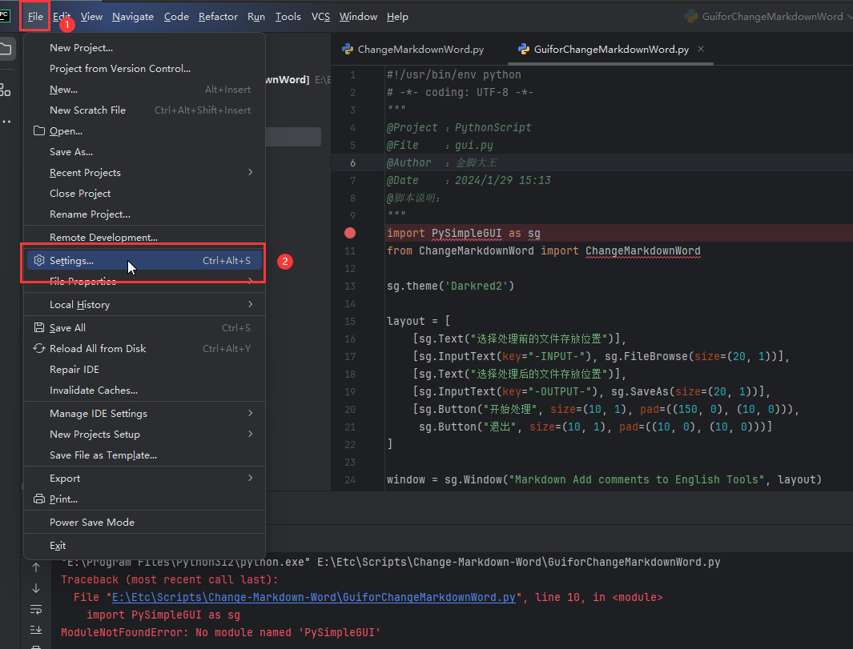The image size is (853, 649).
Task: Open the GuiforChangeMarkdownWord.py traceback file link
Action: [x=313, y=597]
